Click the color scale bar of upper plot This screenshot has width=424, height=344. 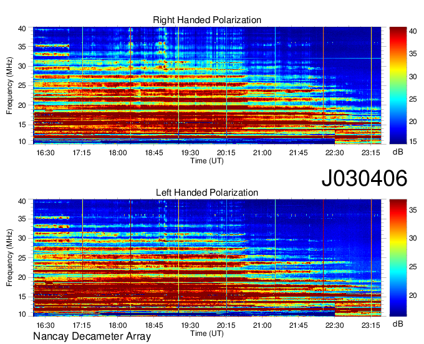coord(398,85)
